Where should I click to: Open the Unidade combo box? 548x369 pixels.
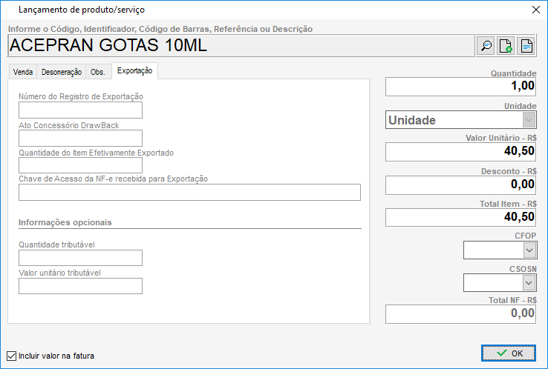[528, 119]
